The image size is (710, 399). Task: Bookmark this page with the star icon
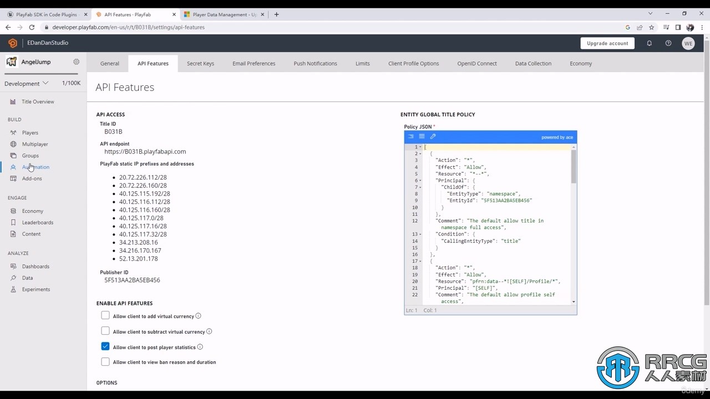651,27
